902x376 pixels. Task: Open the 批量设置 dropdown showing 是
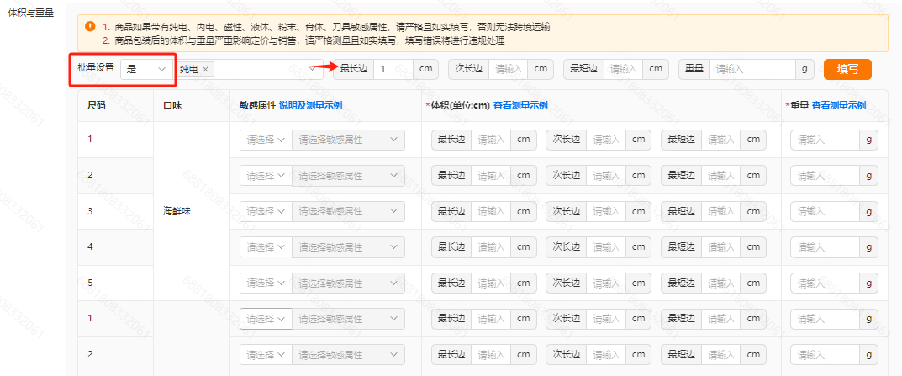pyautogui.click(x=145, y=70)
